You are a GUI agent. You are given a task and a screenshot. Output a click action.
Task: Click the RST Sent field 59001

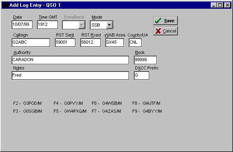65,42
